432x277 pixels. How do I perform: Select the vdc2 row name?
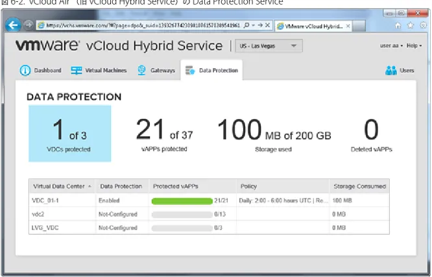38,214
